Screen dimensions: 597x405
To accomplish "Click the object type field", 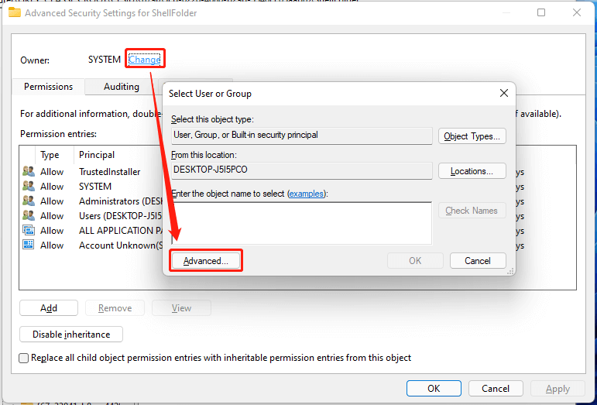I will coord(302,136).
